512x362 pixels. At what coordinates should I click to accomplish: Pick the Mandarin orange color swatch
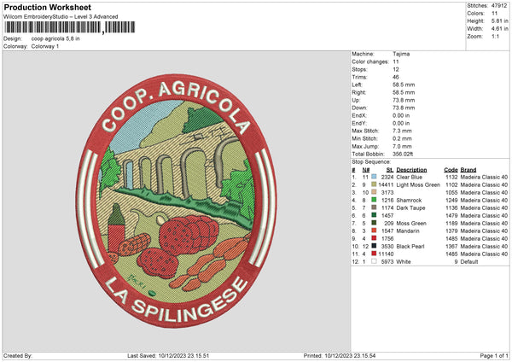click(374, 231)
